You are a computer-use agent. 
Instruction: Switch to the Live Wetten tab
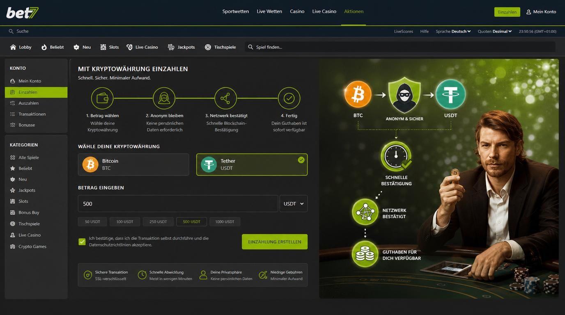coord(269,11)
